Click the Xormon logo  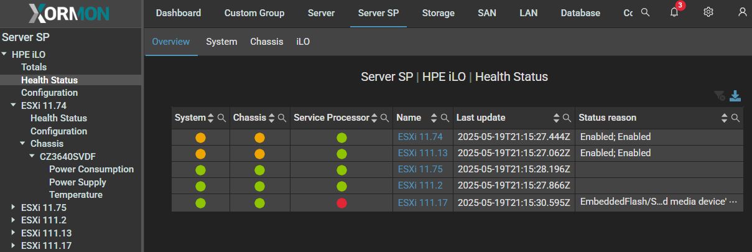pyautogui.click(x=69, y=12)
